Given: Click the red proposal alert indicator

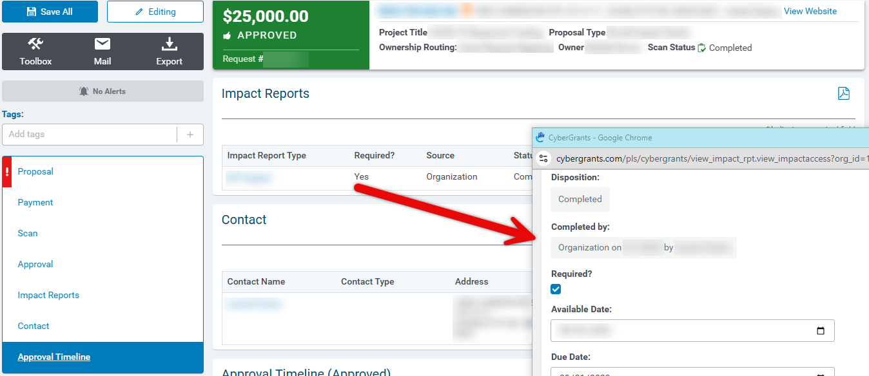Looking at the screenshot, I should [7, 172].
